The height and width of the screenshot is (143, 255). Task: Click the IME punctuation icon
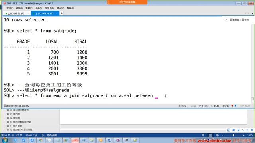(x=243, y=130)
